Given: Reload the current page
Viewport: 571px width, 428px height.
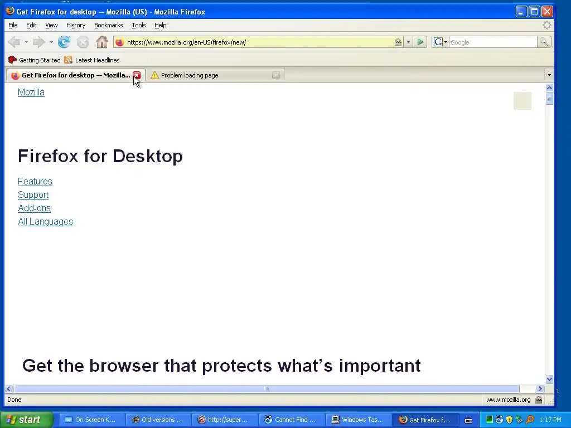Looking at the screenshot, I should [x=64, y=42].
